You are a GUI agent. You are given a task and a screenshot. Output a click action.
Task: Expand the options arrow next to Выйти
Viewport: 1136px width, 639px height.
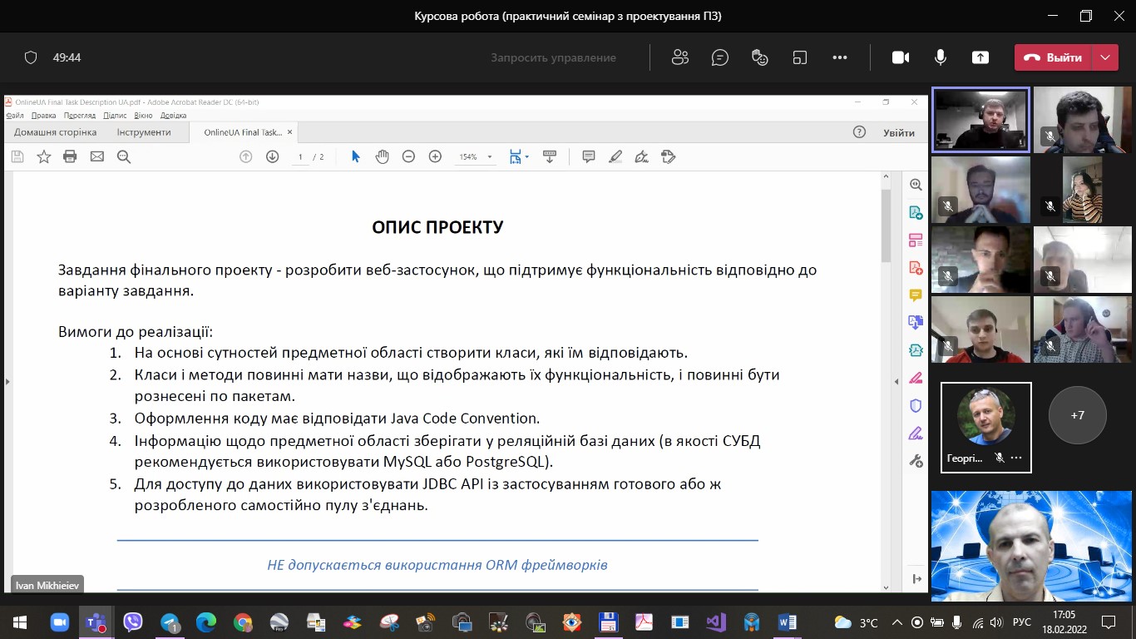click(x=1104, y=57)
